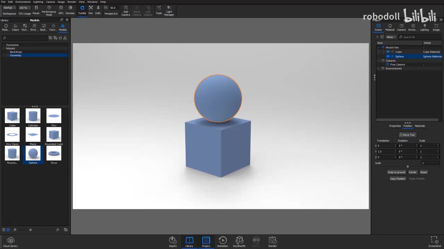Open the Environment tab in Project panel
The image size is (444, 249).
click(x=413, y=28)
